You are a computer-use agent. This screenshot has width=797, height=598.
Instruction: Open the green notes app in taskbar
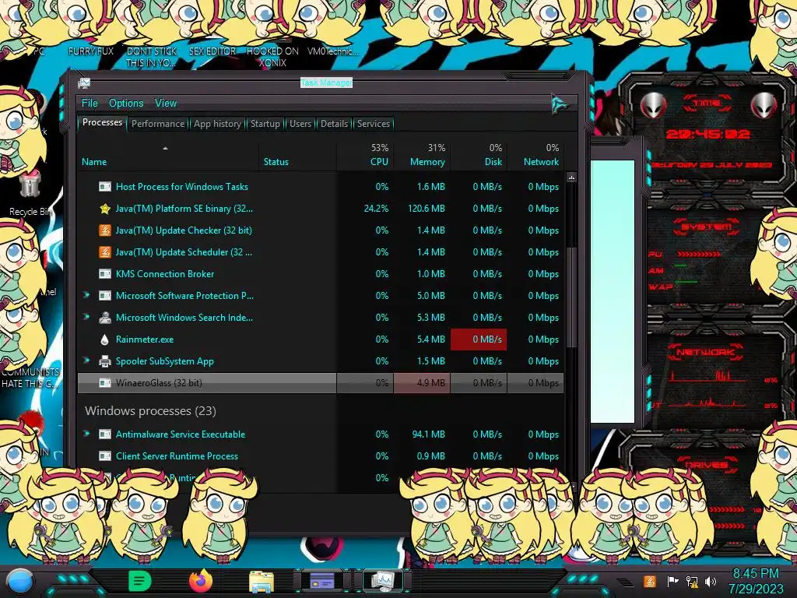click(139, 581)
